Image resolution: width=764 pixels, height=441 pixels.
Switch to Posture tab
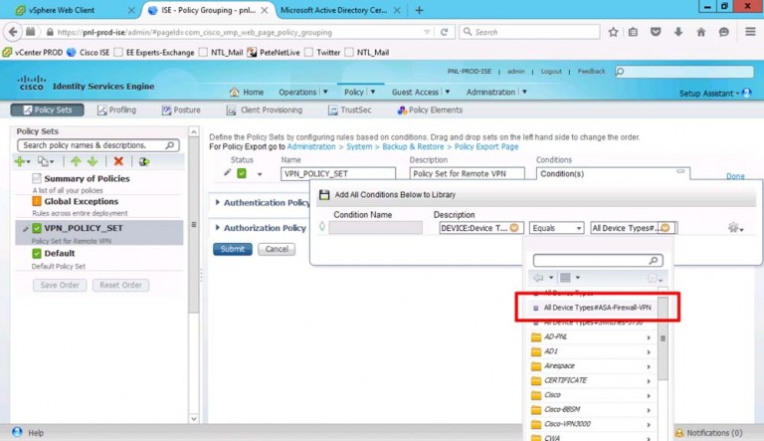181,110
